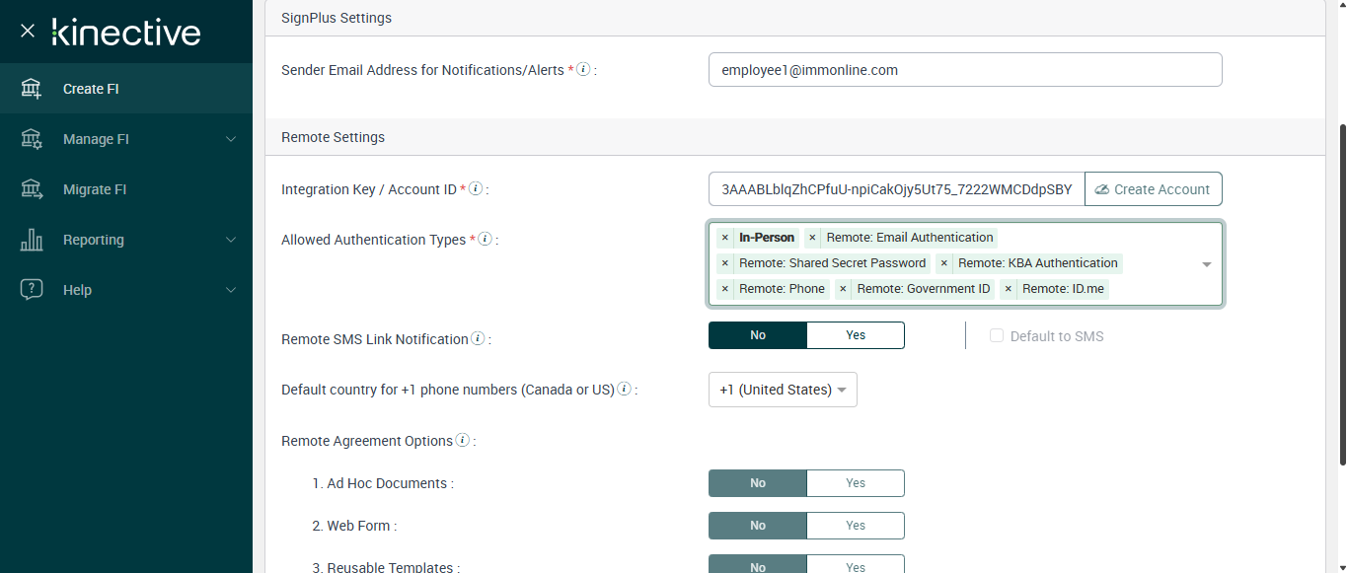Open the Reporting menu item
This screenshot has width=1348, height=573.
pos(94,240)
